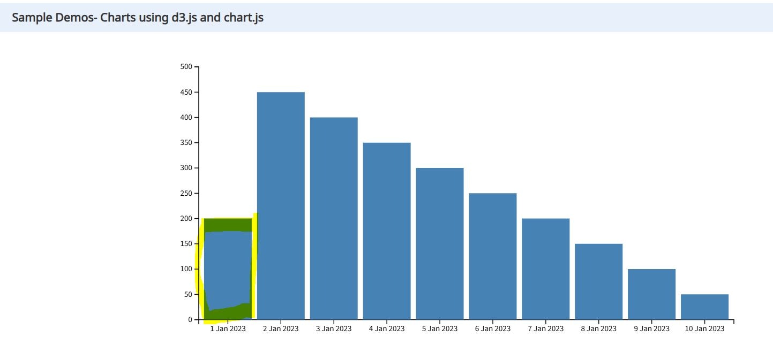773x352 pixels.
Task: Click the 250 y-axis tick label
Action: click(186, 193)
